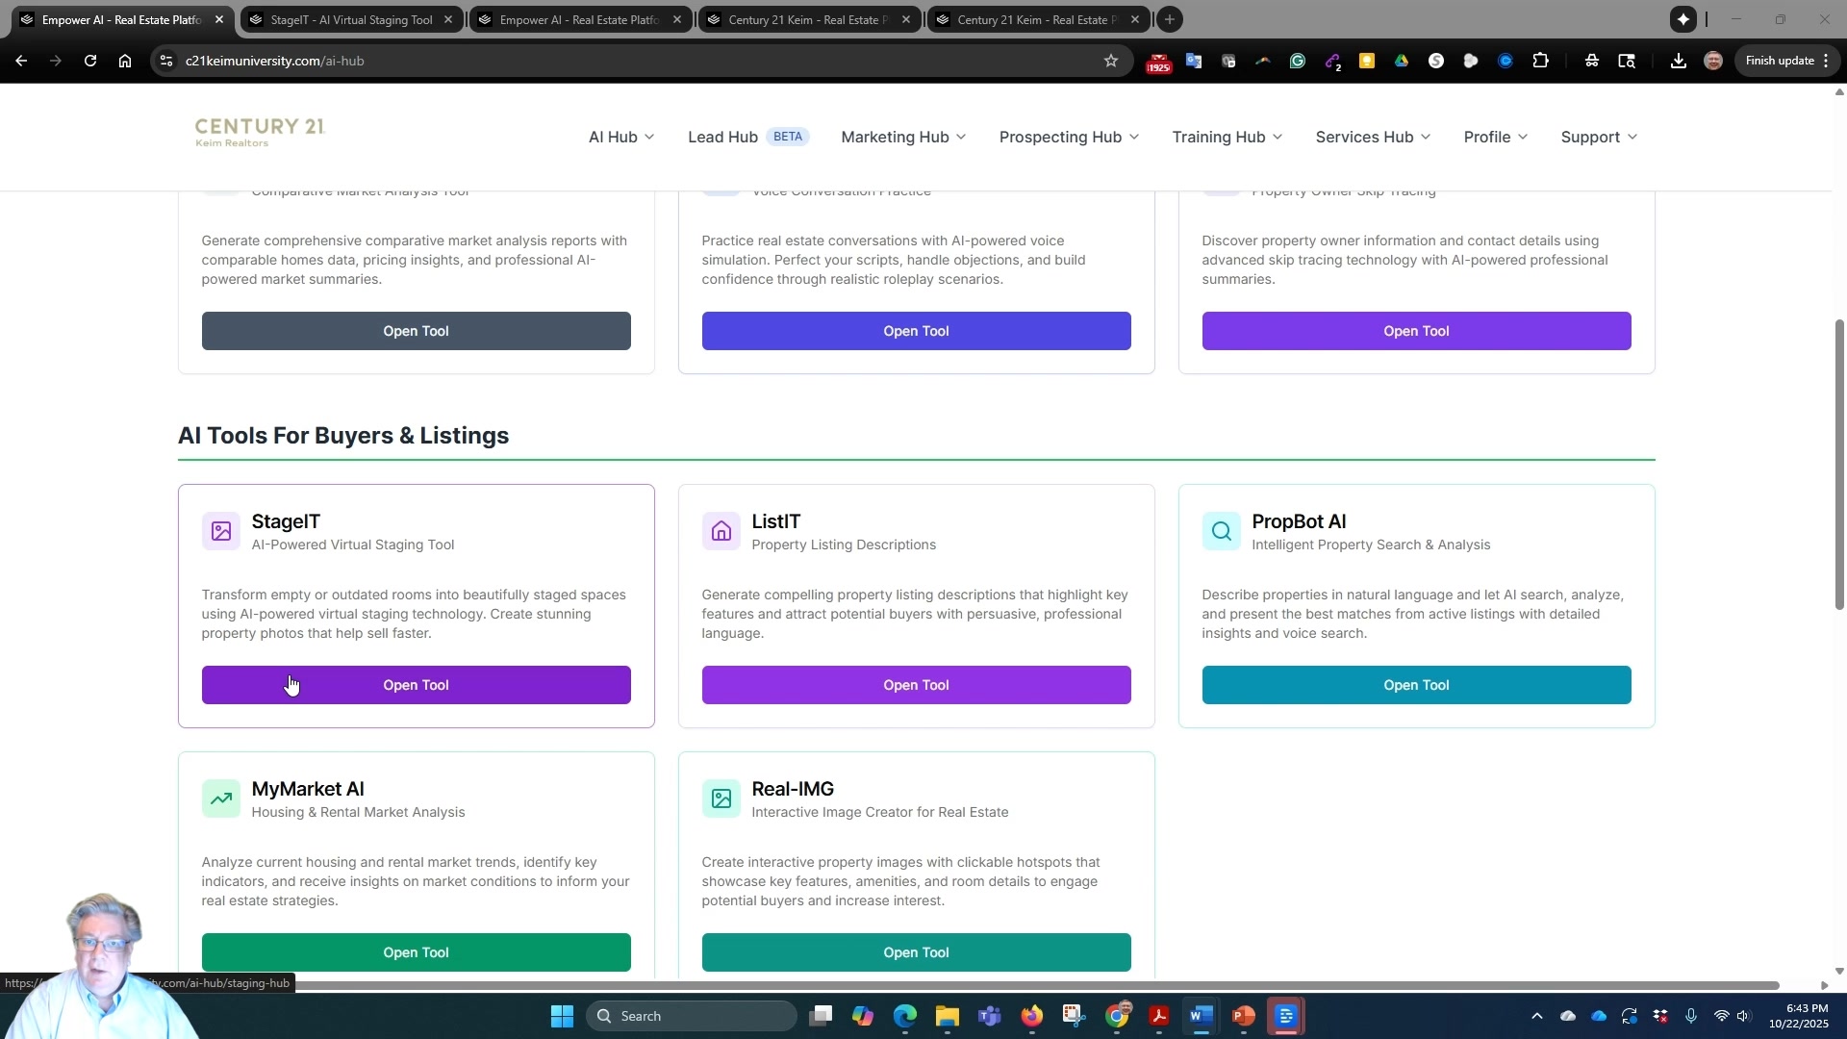Image resolution: width=1847 pixels, height=1039 pixels.
Task: Open browser downloads icon
Action: [x=1679, y=61]
